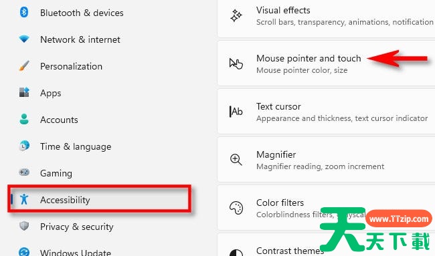Click the Bluetooth icon in sidebar
Viewport: 435px width, 256px height.
click(24, 12)
